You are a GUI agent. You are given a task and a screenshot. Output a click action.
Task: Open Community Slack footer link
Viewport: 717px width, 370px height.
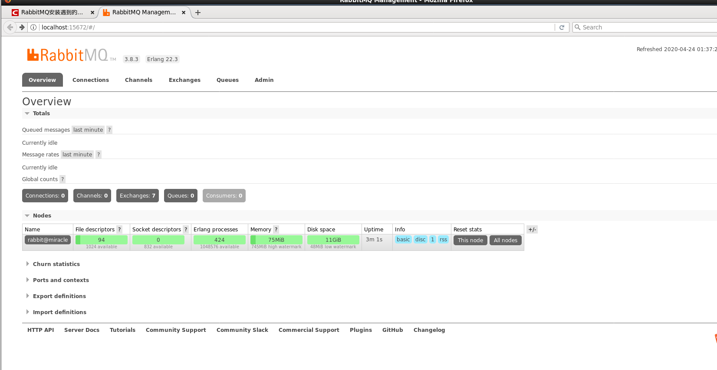pyautogui.click(x=243, y=330)
